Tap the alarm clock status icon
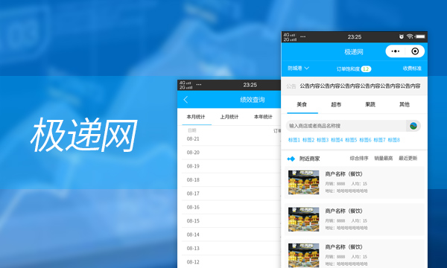 coord(402,36)
